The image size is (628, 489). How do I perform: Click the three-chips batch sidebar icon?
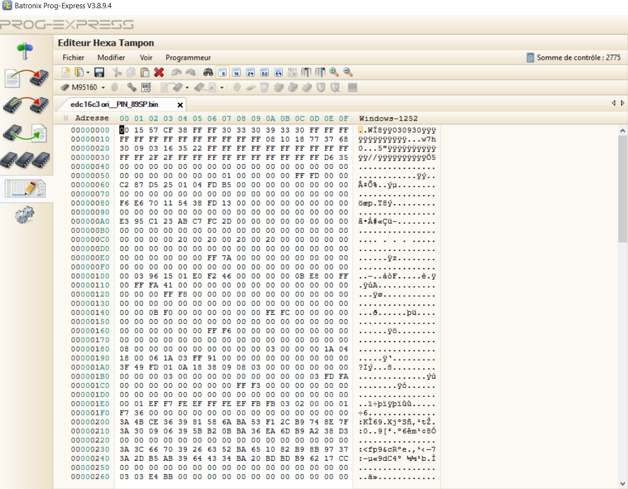pyautogui.click(x=26, y=160)
